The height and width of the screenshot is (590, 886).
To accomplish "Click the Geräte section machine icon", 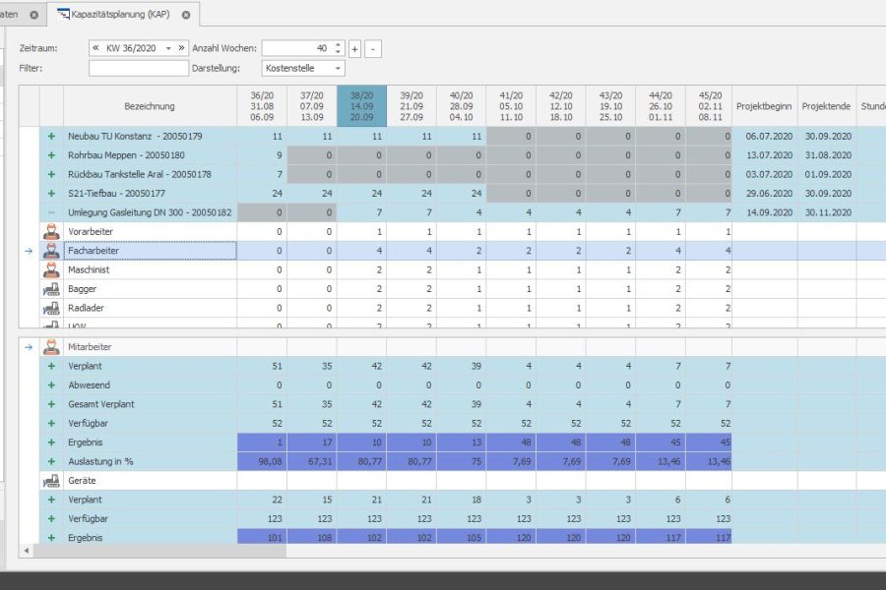I will [x=51, y=481].
